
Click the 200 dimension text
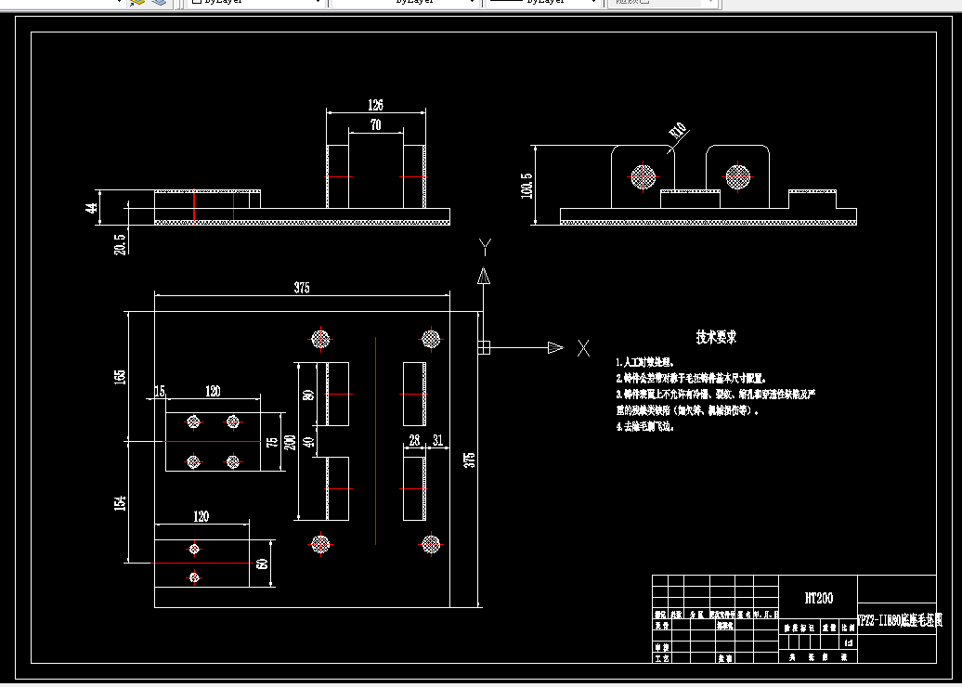click(291, 442)
